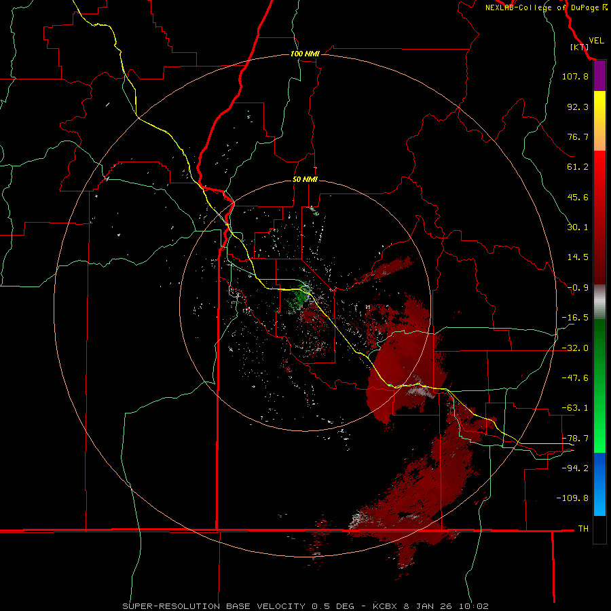
Task: Click the -109.8 value on velocity scale
Action: click(x=572, y=498)
